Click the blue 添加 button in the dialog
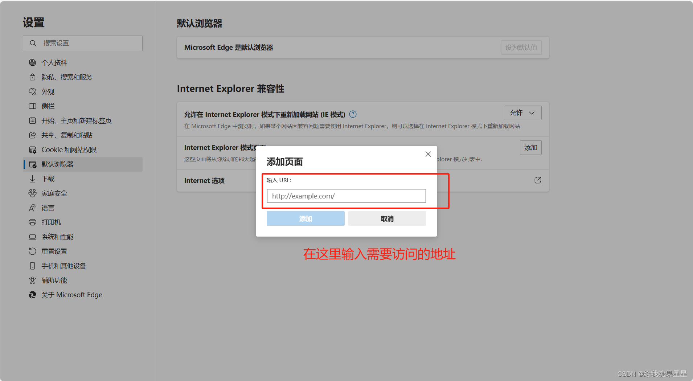Image resolution: width=693 pixels, height=381 pixels. click(x=306, y=218)
